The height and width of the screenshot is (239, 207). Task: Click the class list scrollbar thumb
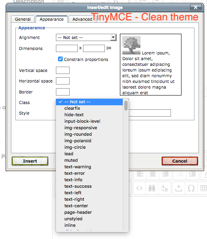tap(126, 106)
